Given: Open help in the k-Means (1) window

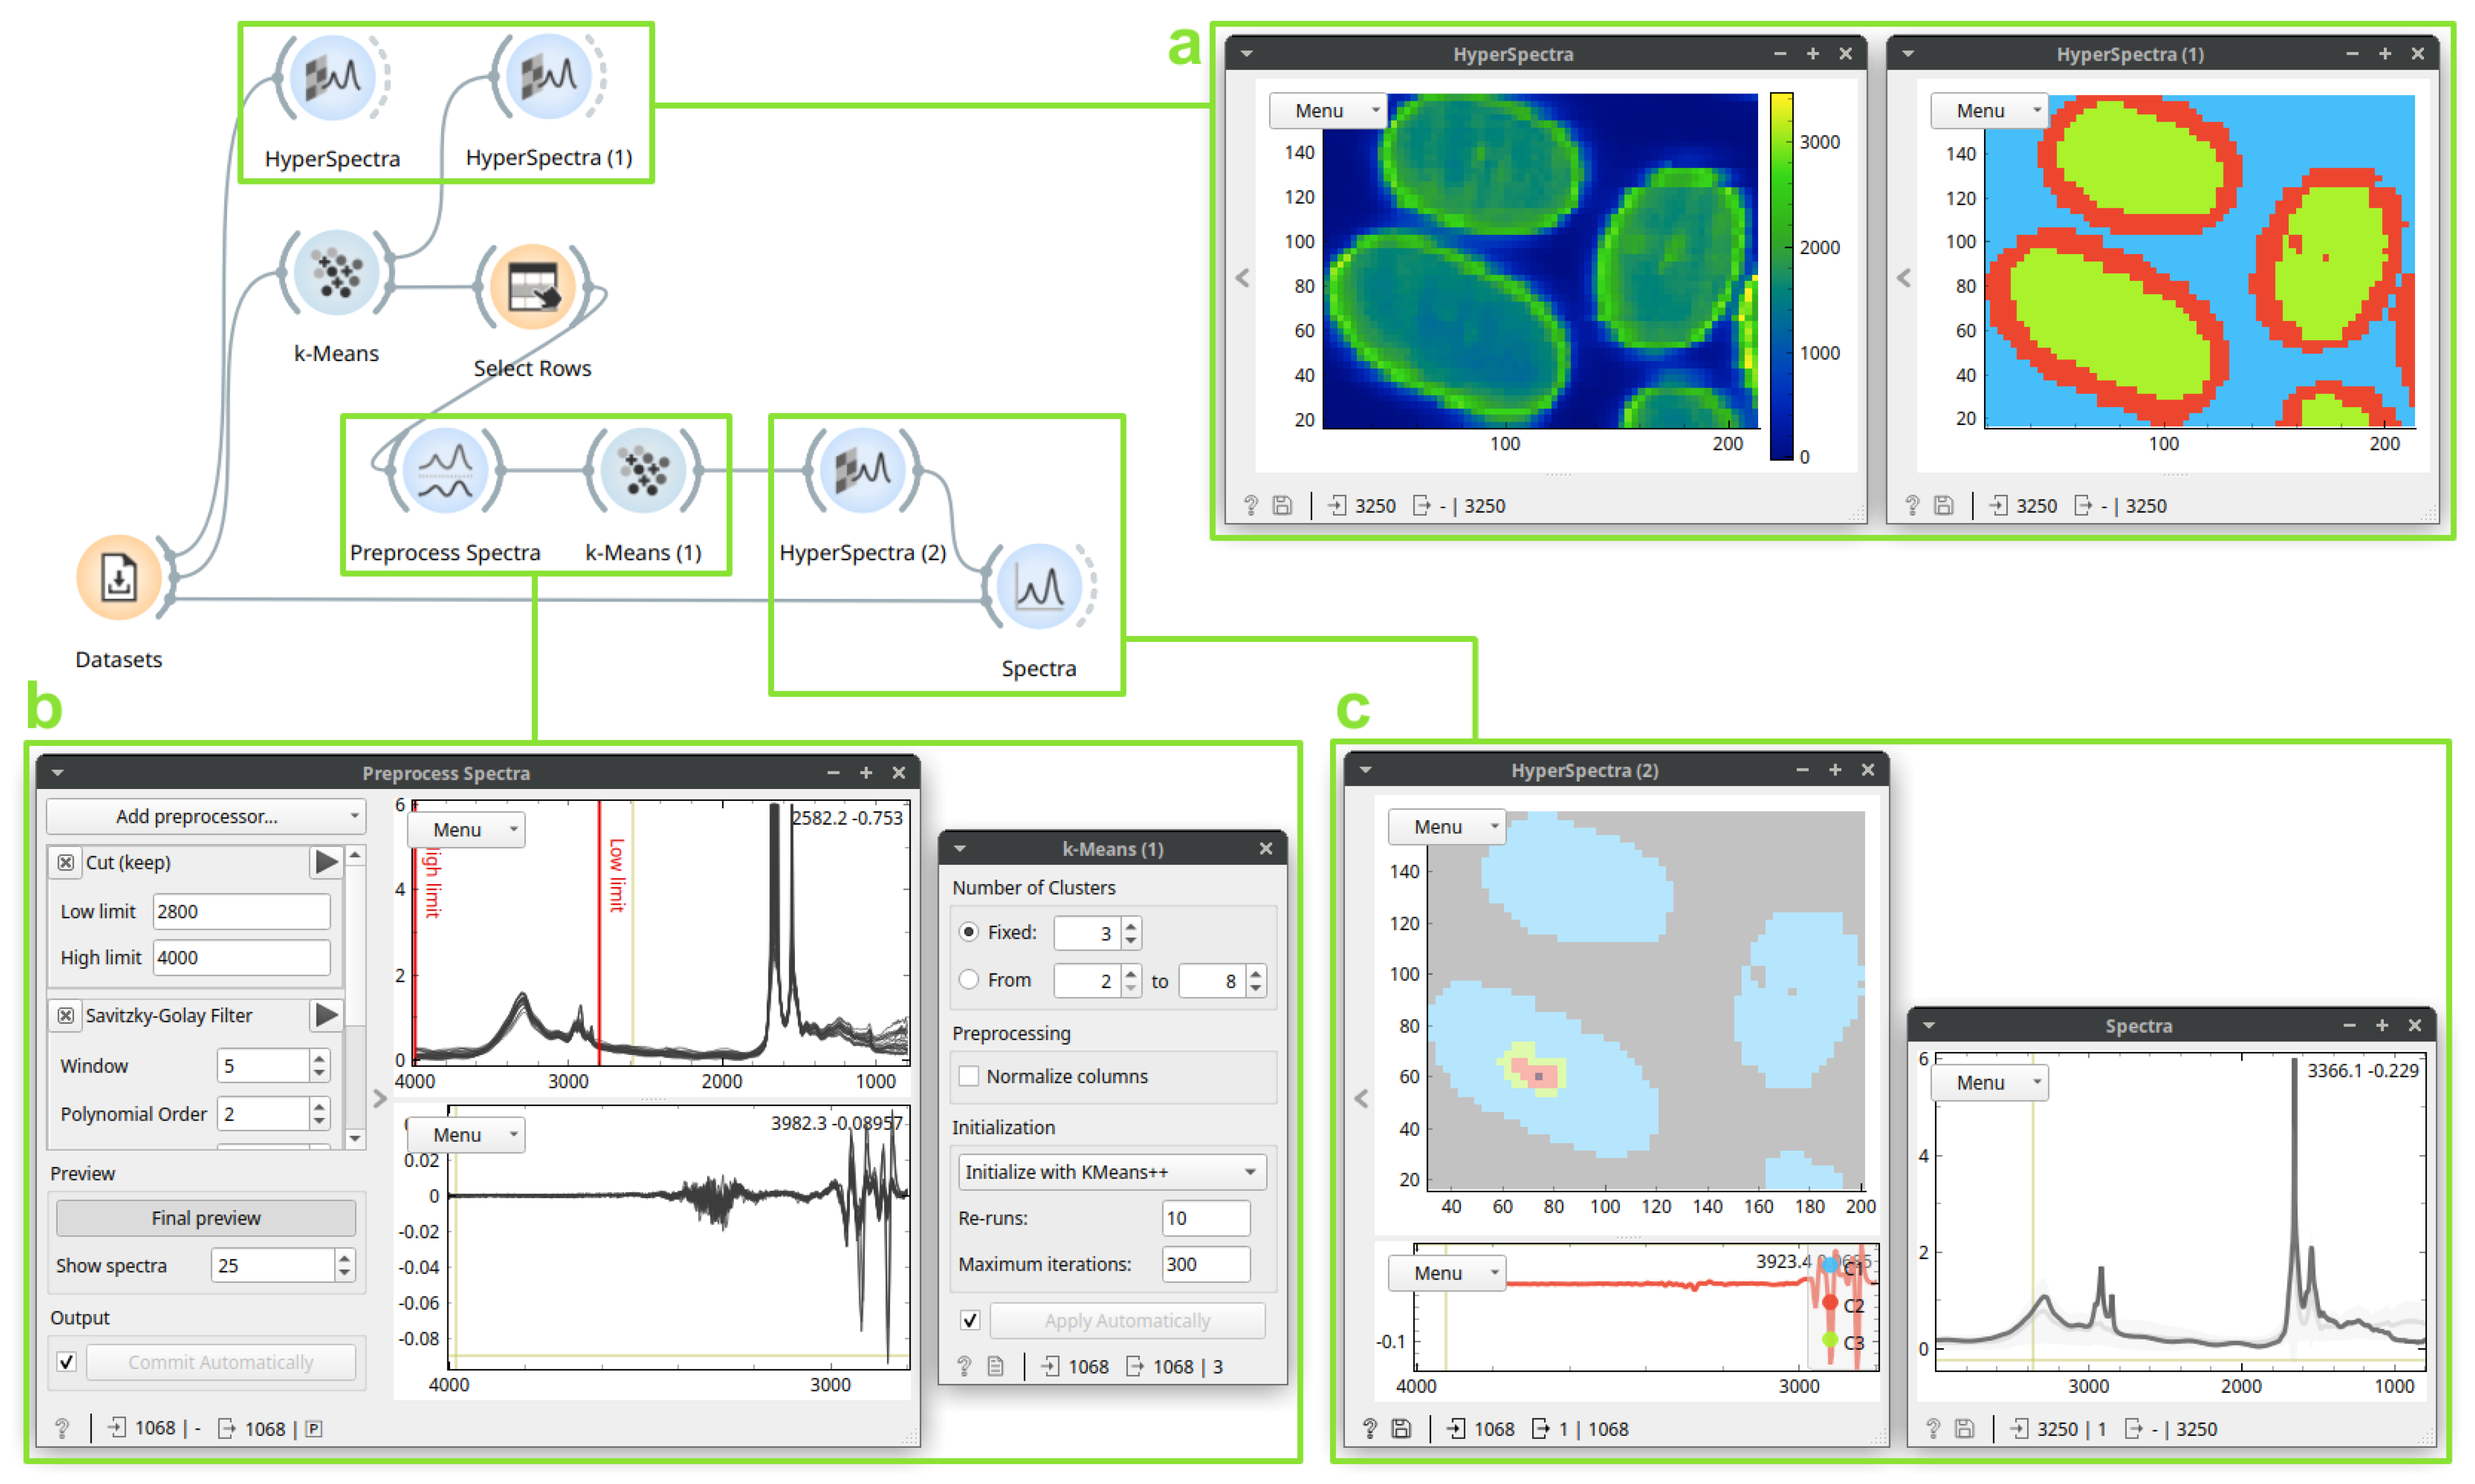Looking at the screenshot, I should (x=963, y=1367).
